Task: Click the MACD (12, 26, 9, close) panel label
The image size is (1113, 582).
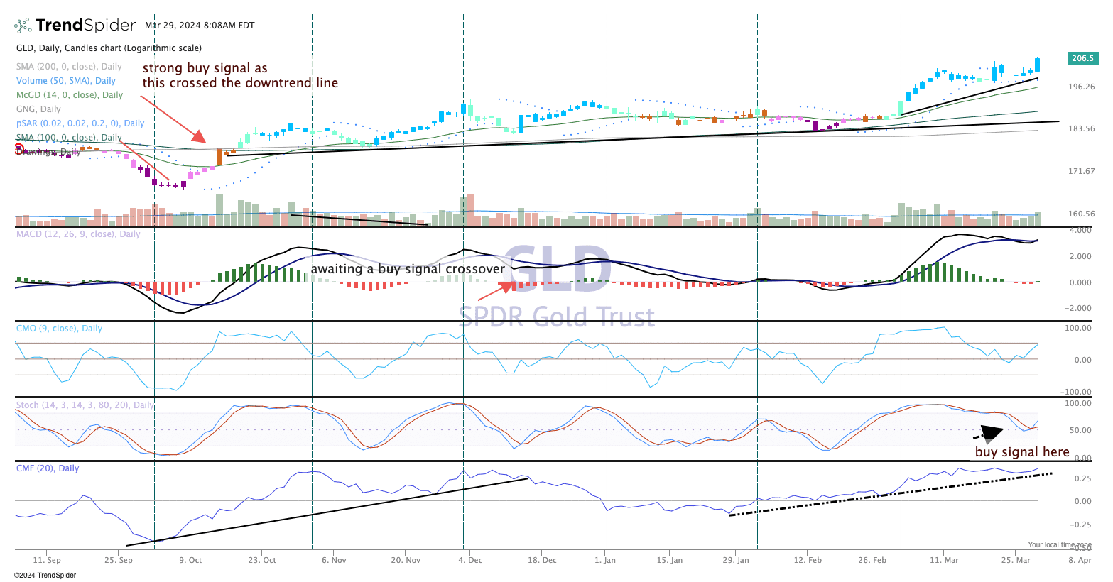Action: [x=78, y=234]
